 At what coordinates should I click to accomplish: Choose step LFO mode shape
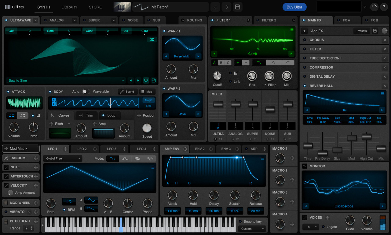[x=150, y=159]
